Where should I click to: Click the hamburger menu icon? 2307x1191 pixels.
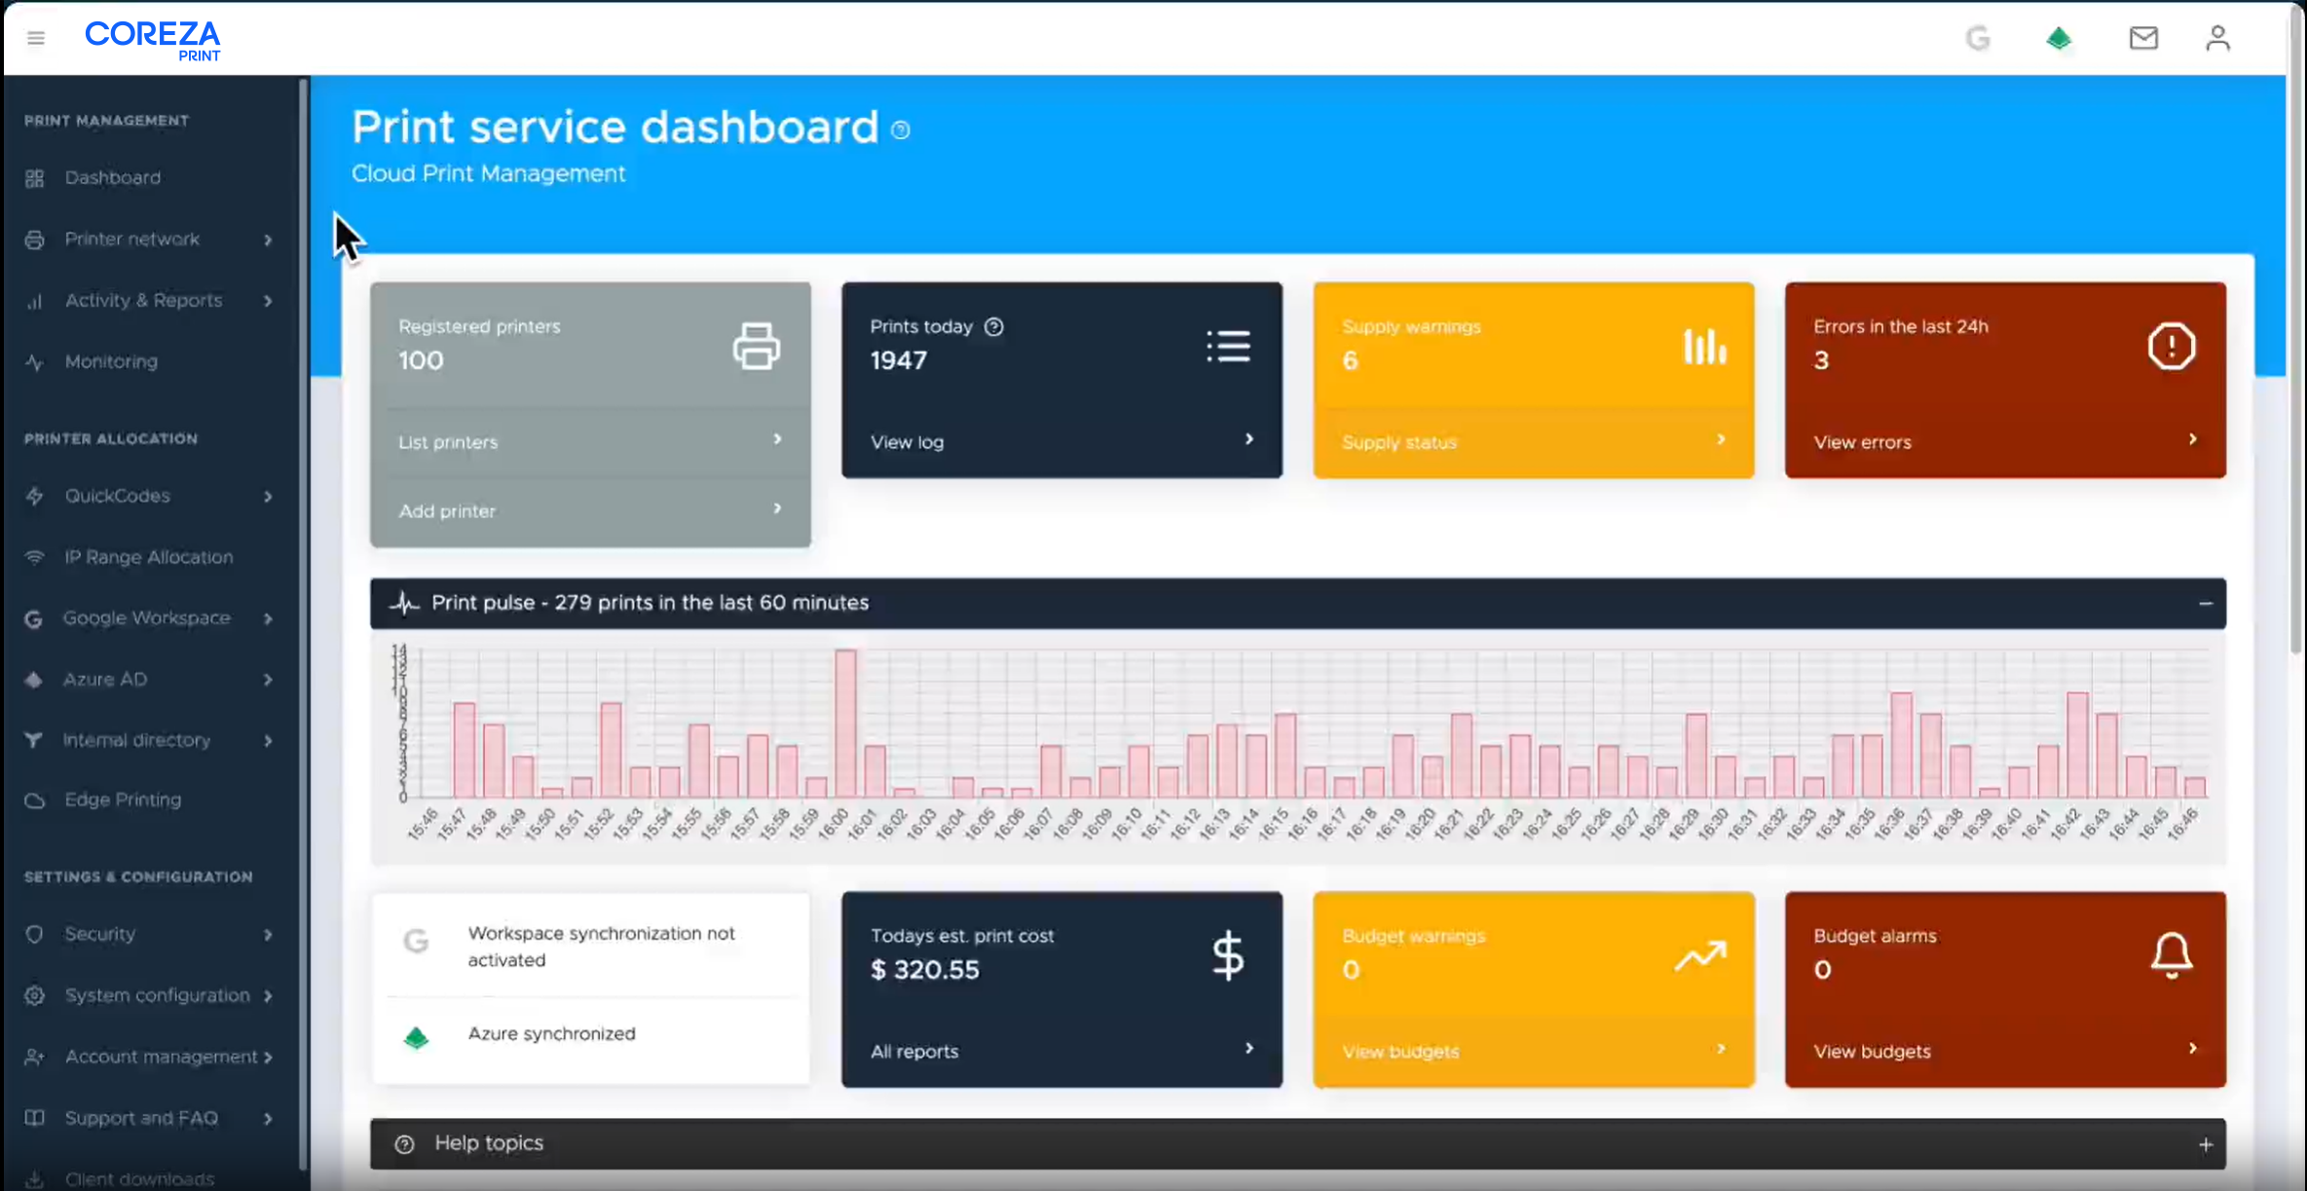click(36, 38)
